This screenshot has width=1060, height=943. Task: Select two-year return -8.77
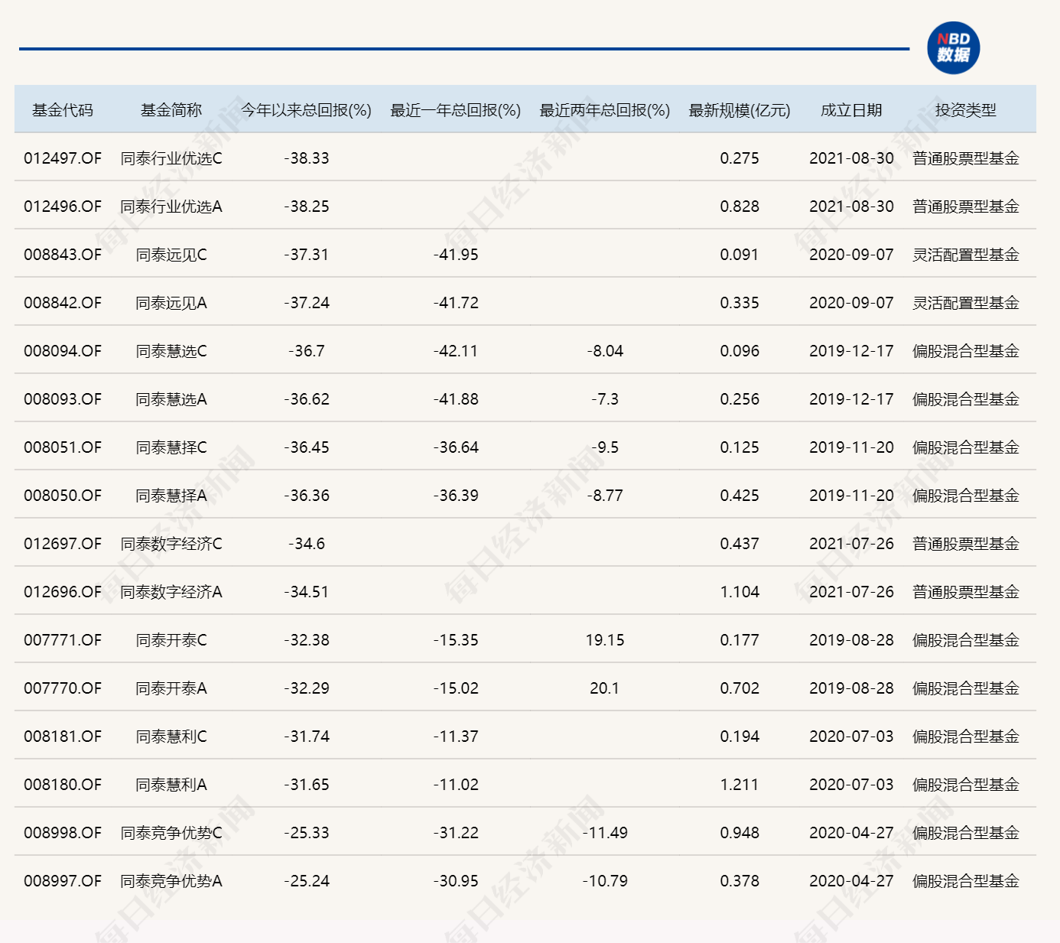(x=605, y=496)
